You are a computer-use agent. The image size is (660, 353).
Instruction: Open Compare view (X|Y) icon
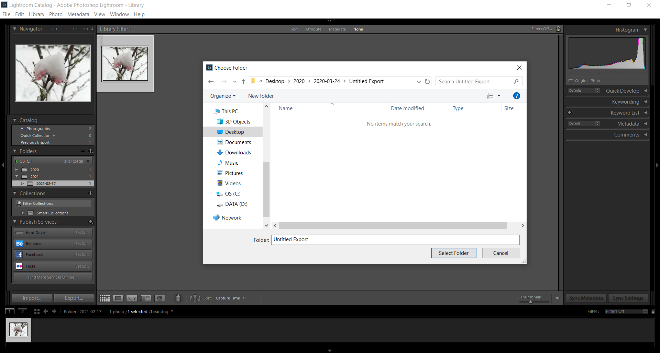[132, 298]
